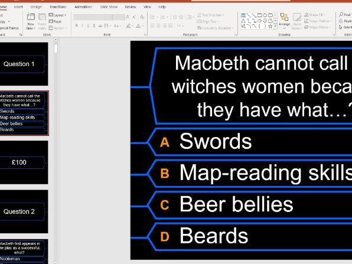The image size is (352, 264).
Task: Select the Rectangle shape
Action: [x=259, y=15]
